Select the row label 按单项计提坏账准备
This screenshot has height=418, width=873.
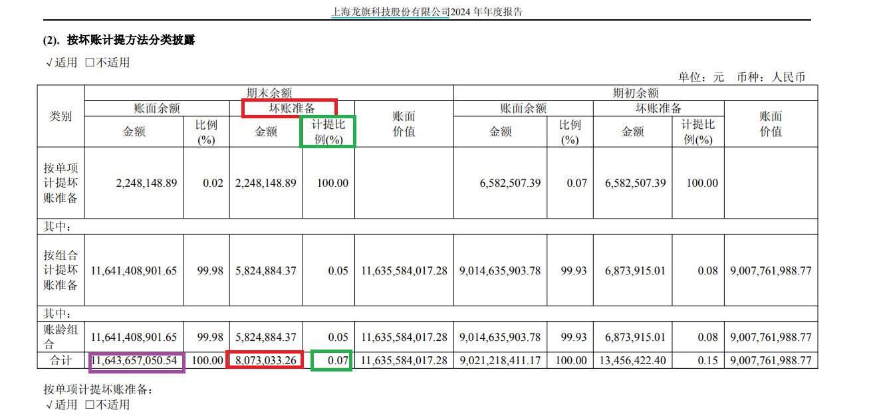61,183
